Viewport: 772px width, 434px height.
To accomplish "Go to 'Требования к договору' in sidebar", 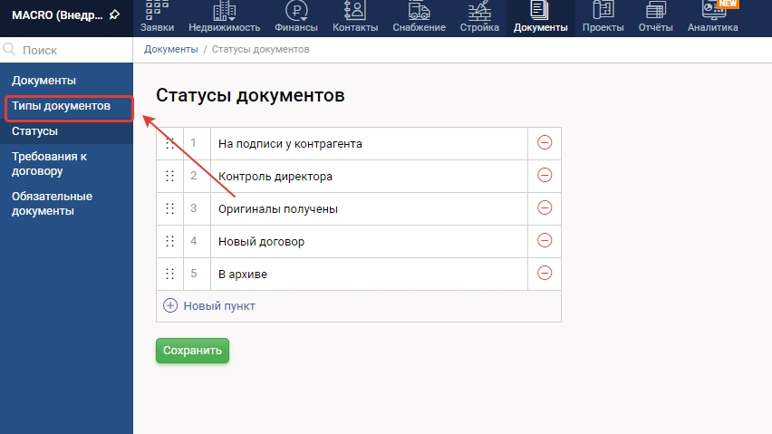I will pos(50,163).
